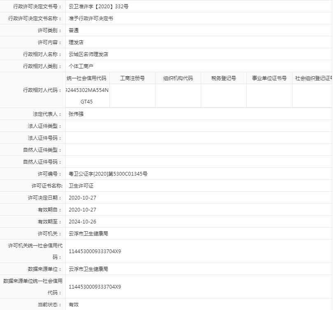Select the name 云城区名师理发店
The height and width of the screenshot is (310, 334).
tap(88, 54)
